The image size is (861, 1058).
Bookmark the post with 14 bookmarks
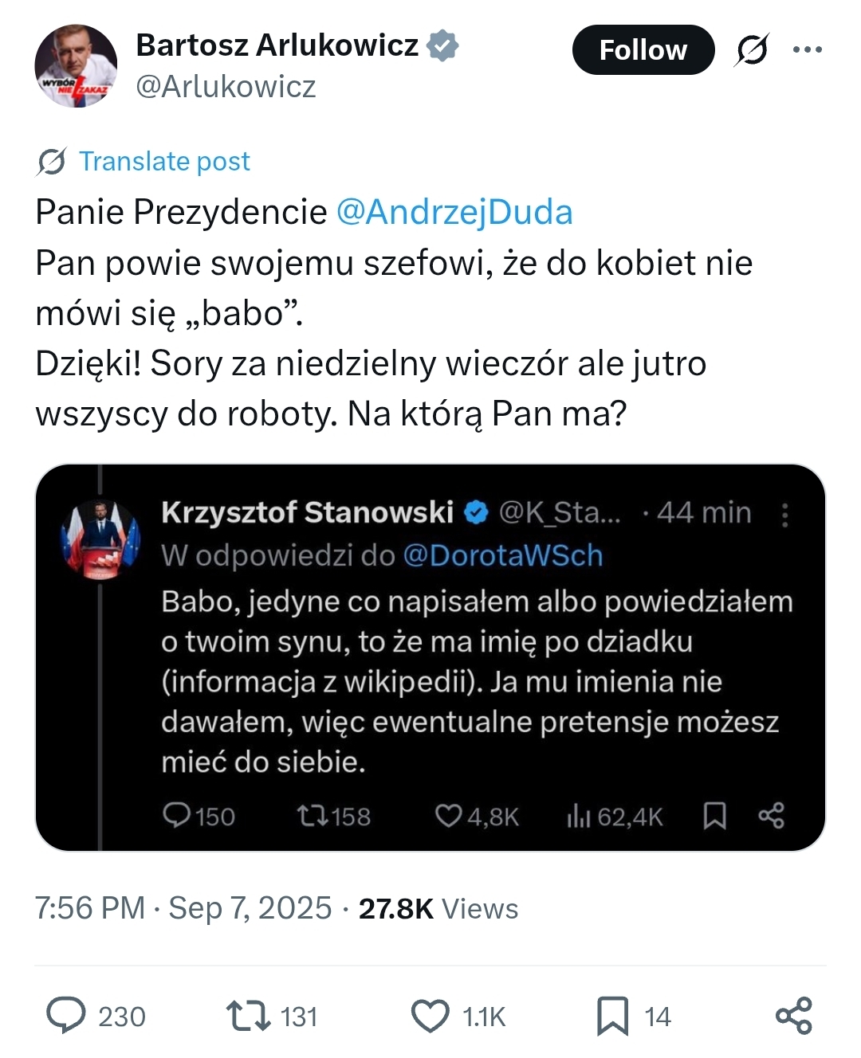point(612,1016)
